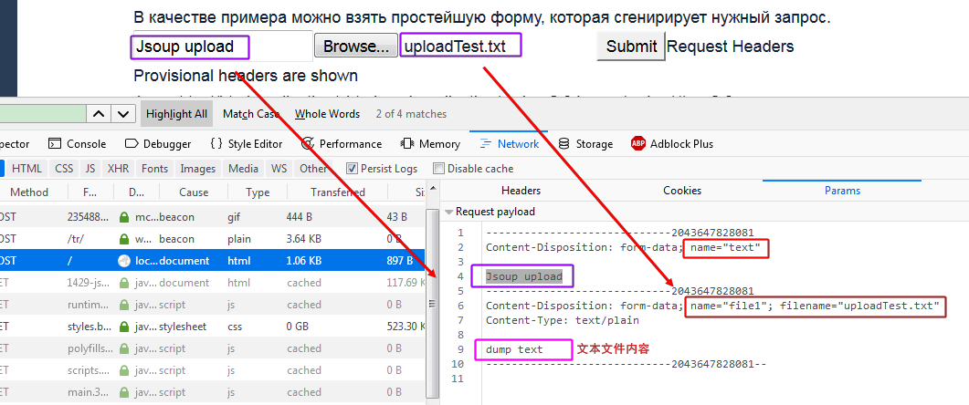The height and width of the screenshot is (405, 969).
Task: Toggle the Highlight All option
Action: click(x=177, y=114)
